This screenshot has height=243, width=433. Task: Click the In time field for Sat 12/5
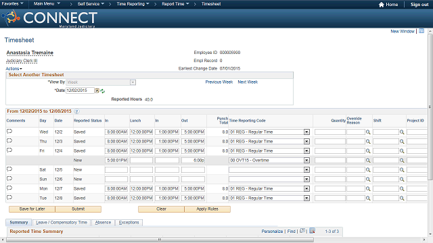[x=116, y=169]
